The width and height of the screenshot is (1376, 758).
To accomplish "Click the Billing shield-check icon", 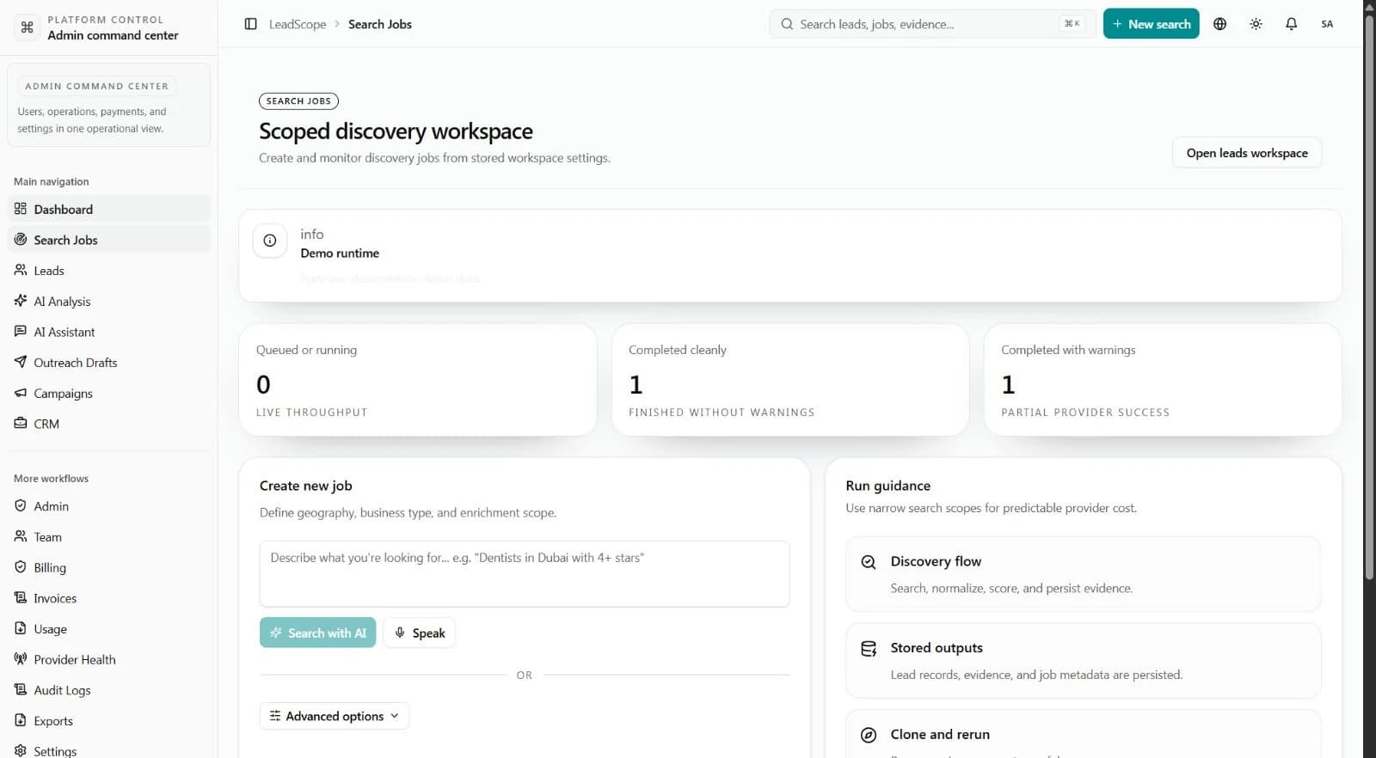I will click(x=21, y=567).
